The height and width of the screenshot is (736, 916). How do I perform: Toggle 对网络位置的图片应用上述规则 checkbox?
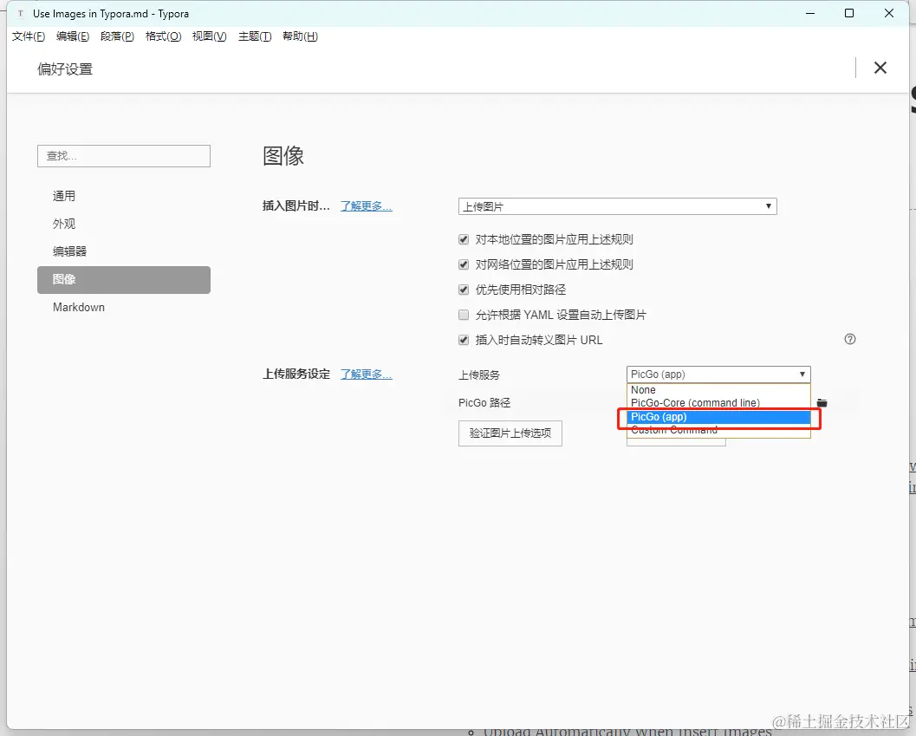(x=464, y=264)
